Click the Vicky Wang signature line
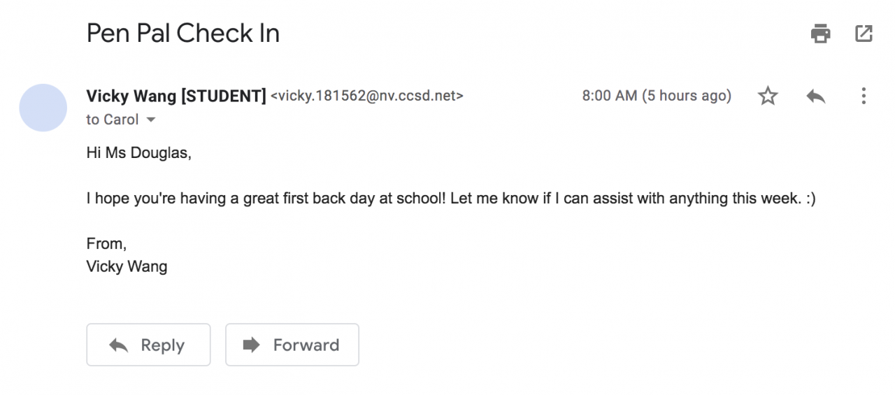The height and width of the screenshot is (395, 895). (x=127, y=266)
